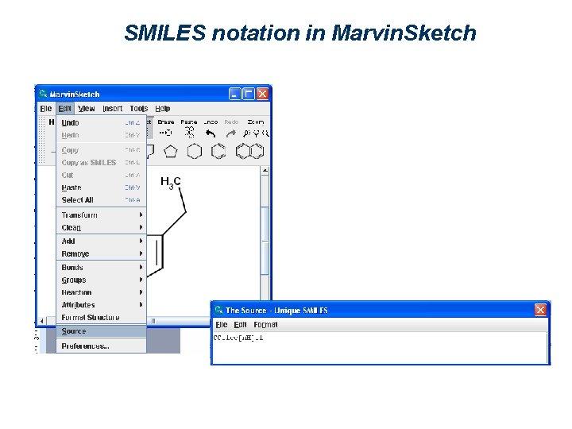Open the View menu in MarvinSketch

pos(87,108)
